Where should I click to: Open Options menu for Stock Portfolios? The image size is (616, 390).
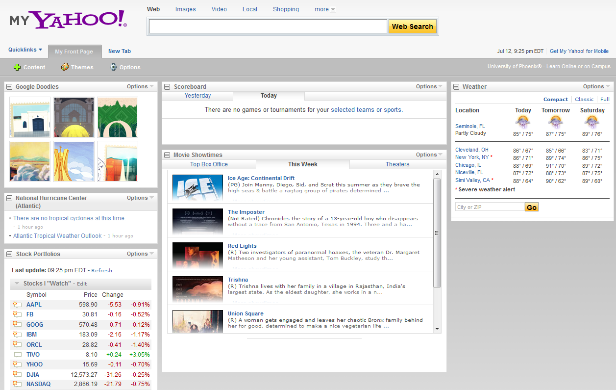tap(140, 254)
